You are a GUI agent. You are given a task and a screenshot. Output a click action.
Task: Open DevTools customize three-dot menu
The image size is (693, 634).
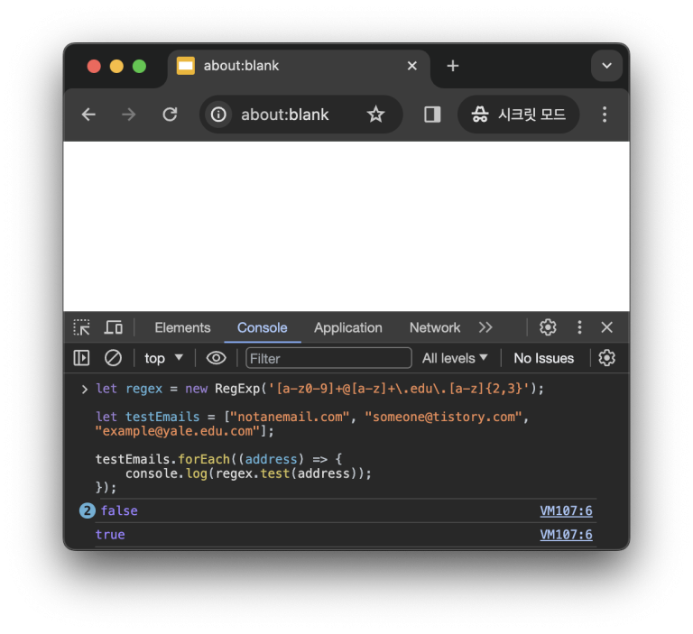(579, 327)
